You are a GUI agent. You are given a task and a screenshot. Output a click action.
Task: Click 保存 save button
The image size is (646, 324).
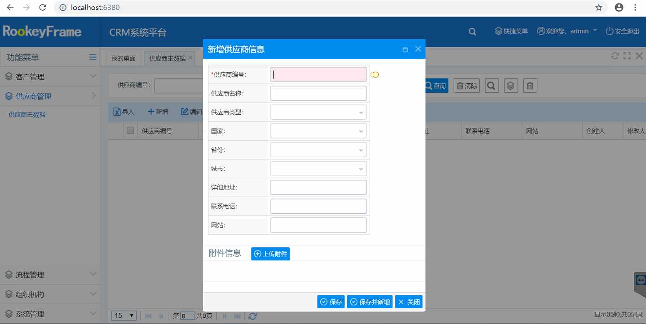(331, 302)
